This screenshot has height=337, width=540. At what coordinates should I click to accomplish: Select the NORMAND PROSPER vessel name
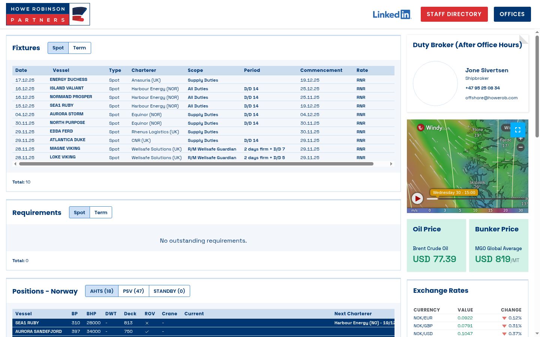click(x=71, y=97)
